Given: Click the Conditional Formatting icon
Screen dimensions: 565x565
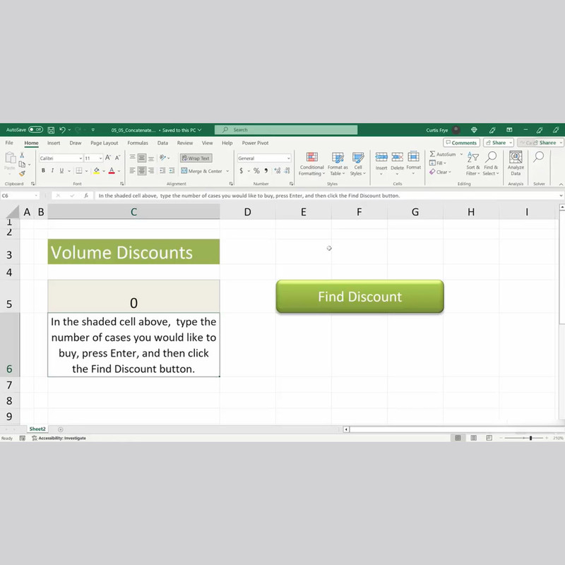Looking at the screenshot, I should (311, 163).
